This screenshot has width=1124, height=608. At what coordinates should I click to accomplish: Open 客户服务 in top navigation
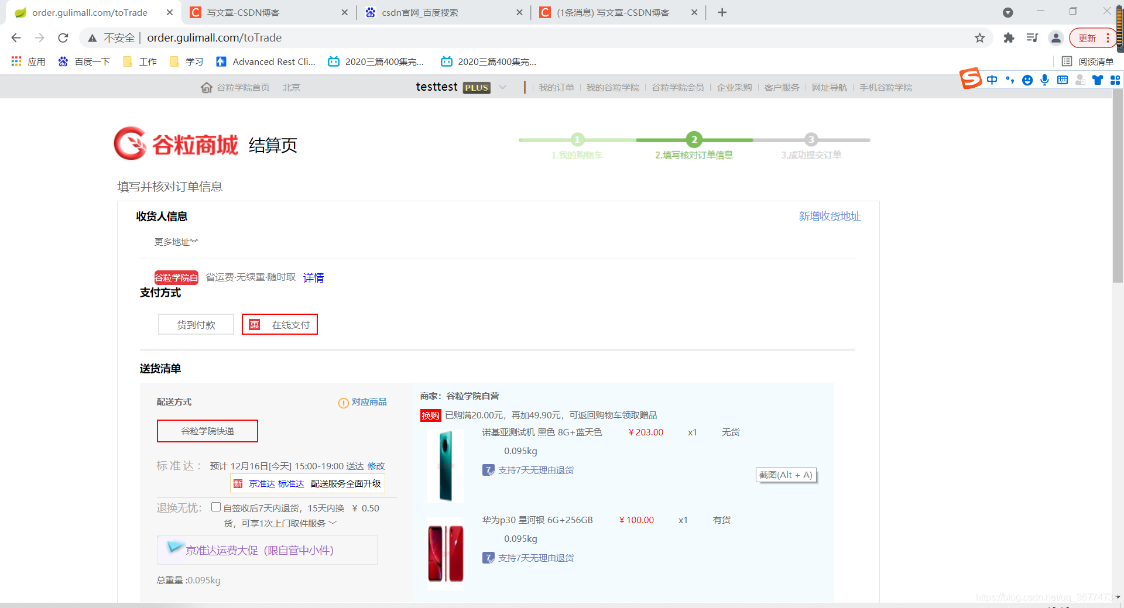point(782,87)
